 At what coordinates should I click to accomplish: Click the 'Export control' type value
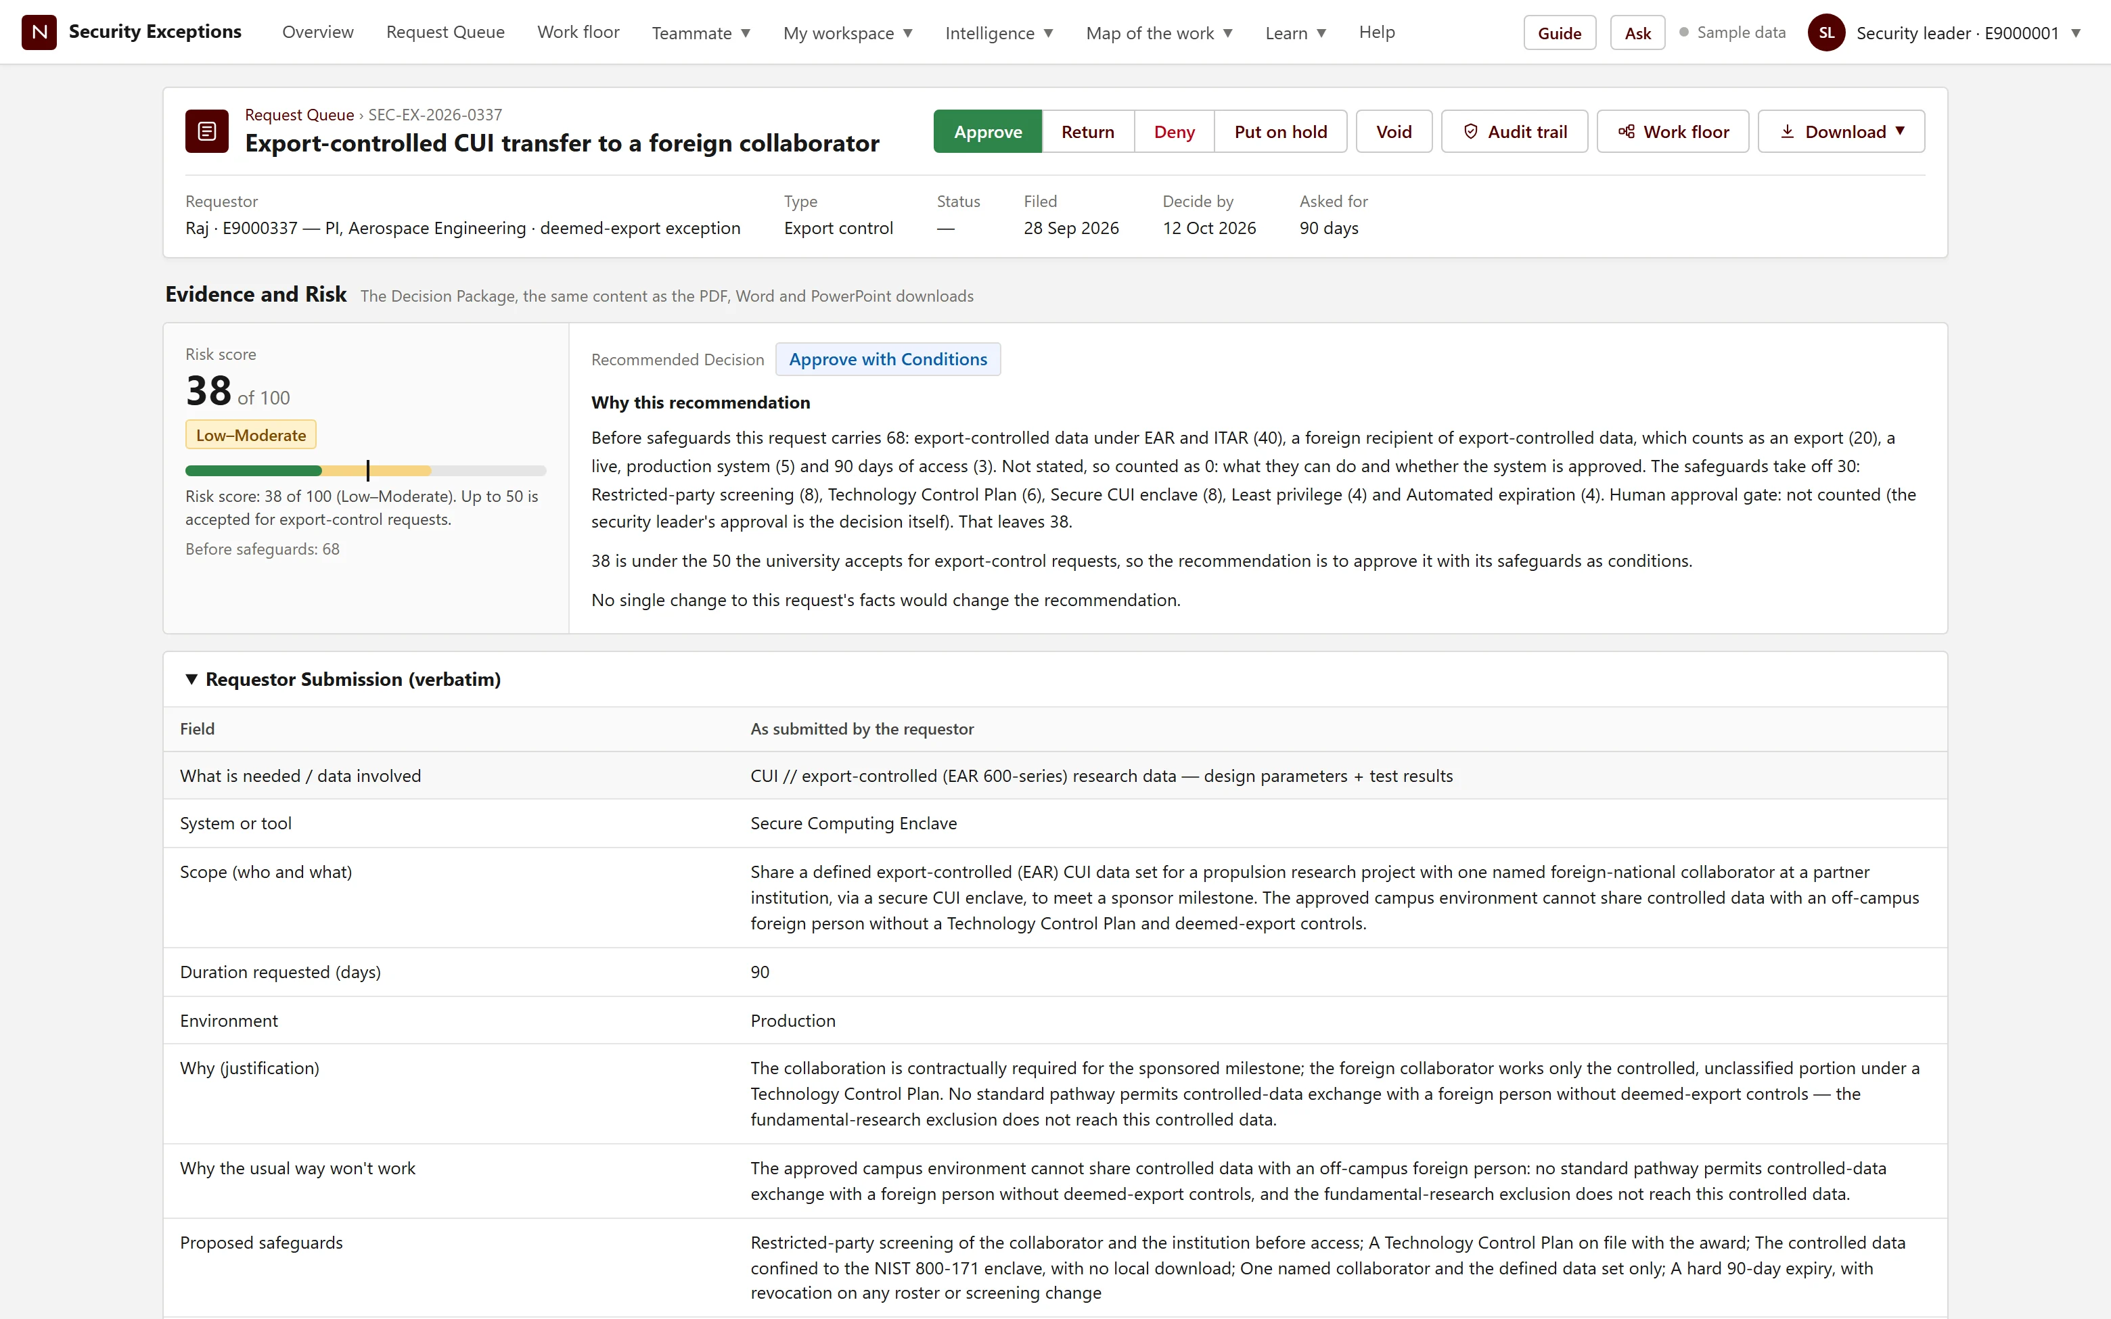coord(838,228)
